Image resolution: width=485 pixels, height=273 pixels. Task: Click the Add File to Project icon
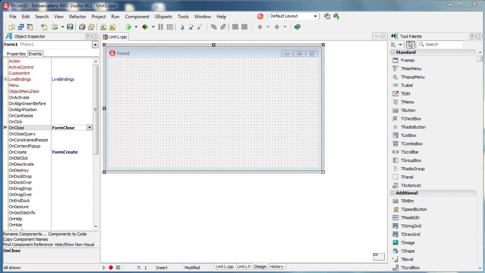(x=103, y=27)
